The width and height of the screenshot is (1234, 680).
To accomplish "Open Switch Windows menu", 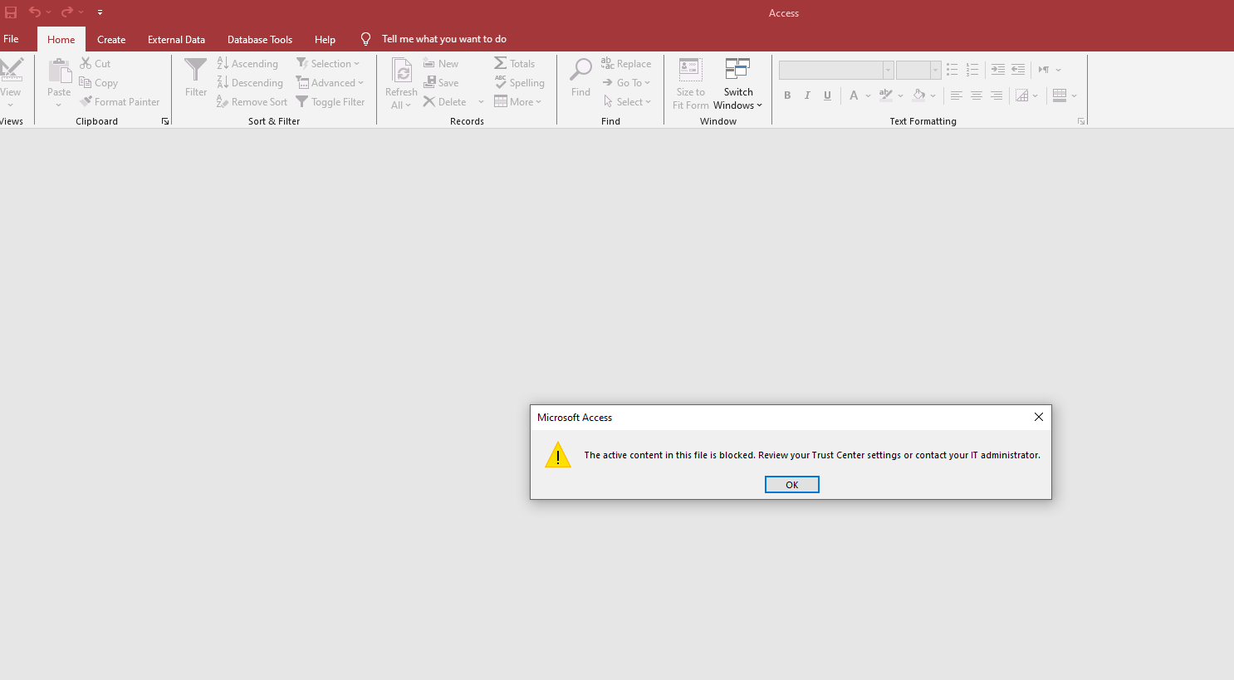I will click(x=737, y=84).
